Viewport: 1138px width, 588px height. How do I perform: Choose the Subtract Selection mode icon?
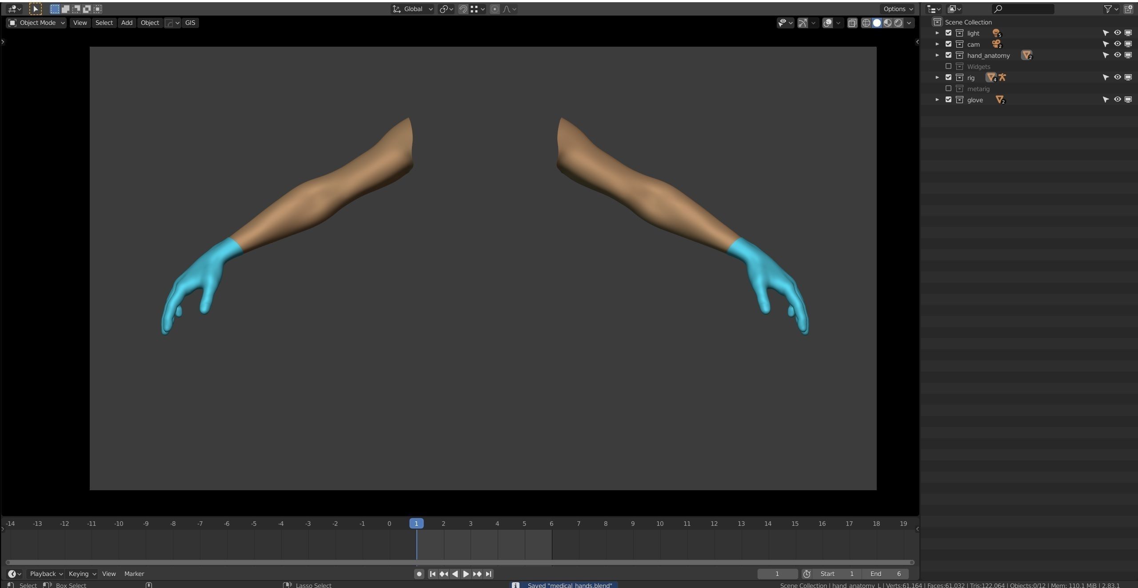click(x=76, y=9)
